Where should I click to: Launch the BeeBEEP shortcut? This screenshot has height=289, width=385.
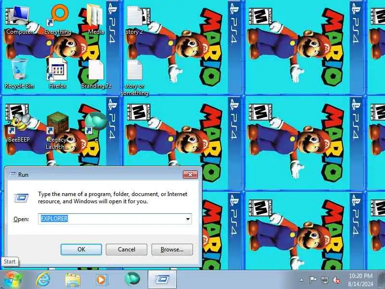point(19,127)
